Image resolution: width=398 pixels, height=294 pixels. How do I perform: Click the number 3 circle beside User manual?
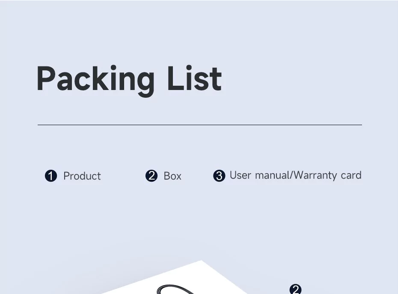tap(219, 176)
